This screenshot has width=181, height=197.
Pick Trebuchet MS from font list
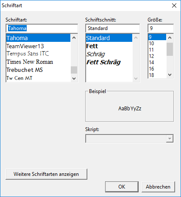38,70
